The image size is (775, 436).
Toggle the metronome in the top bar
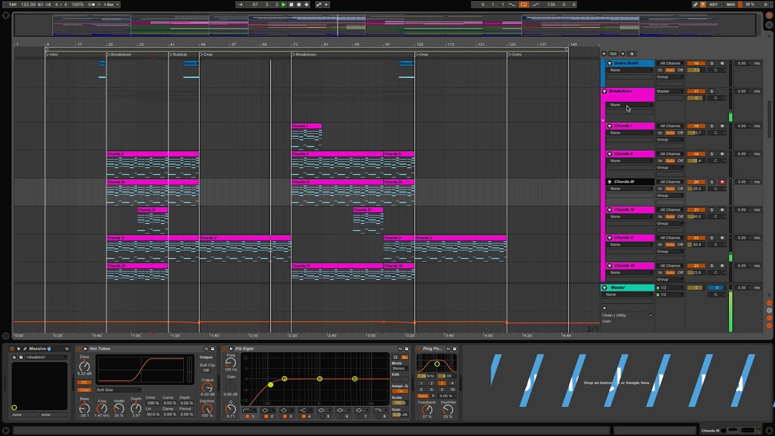(91, 4)
